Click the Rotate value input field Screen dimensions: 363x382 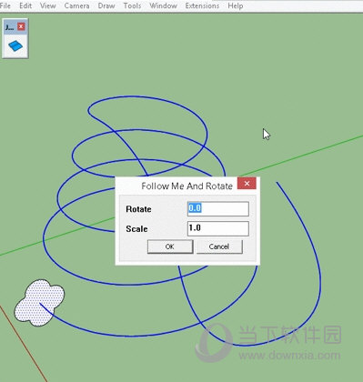click(218, 208)
